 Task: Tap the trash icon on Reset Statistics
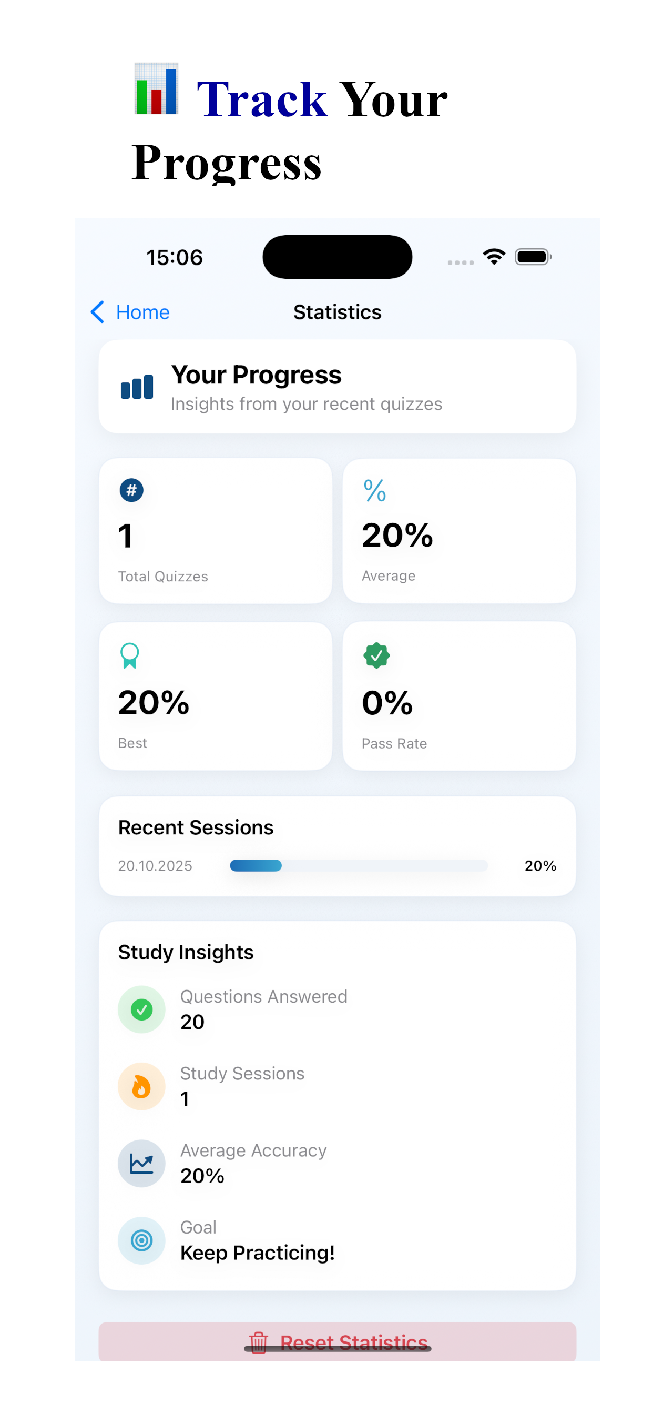pyautogui.click(x=259, y=1342)
